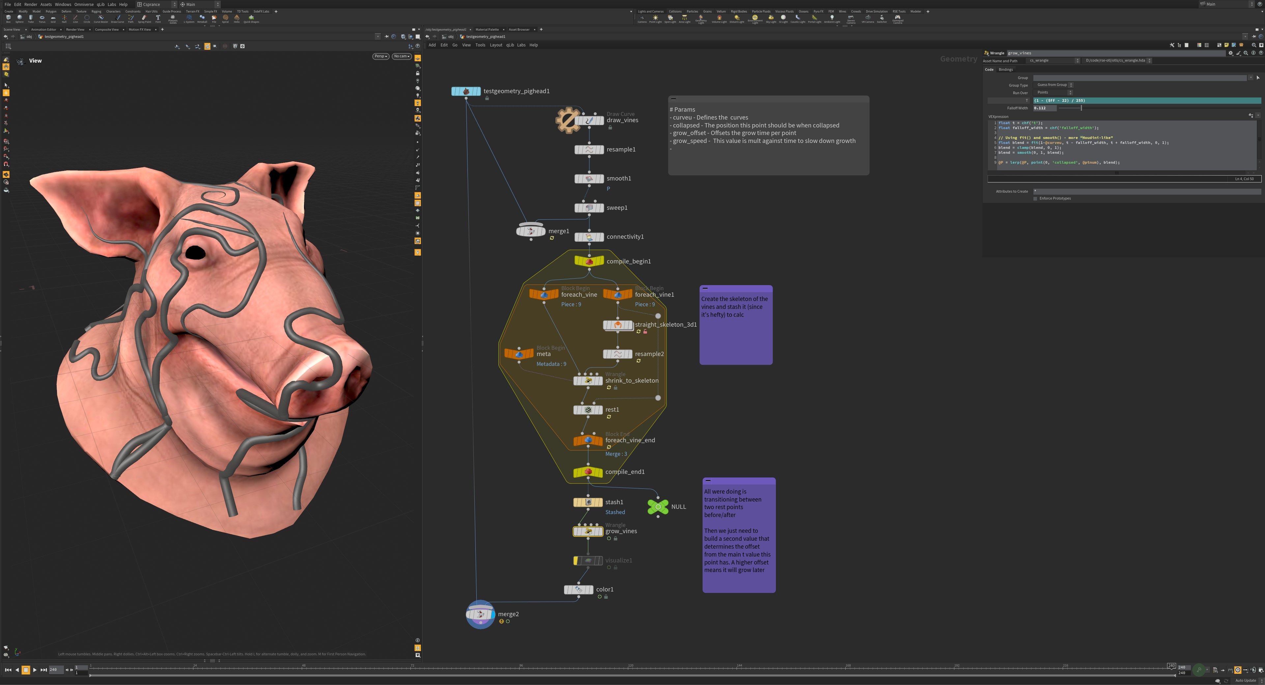
Task: Select the Draw Curve shelf tool
Action: (117, 18)
